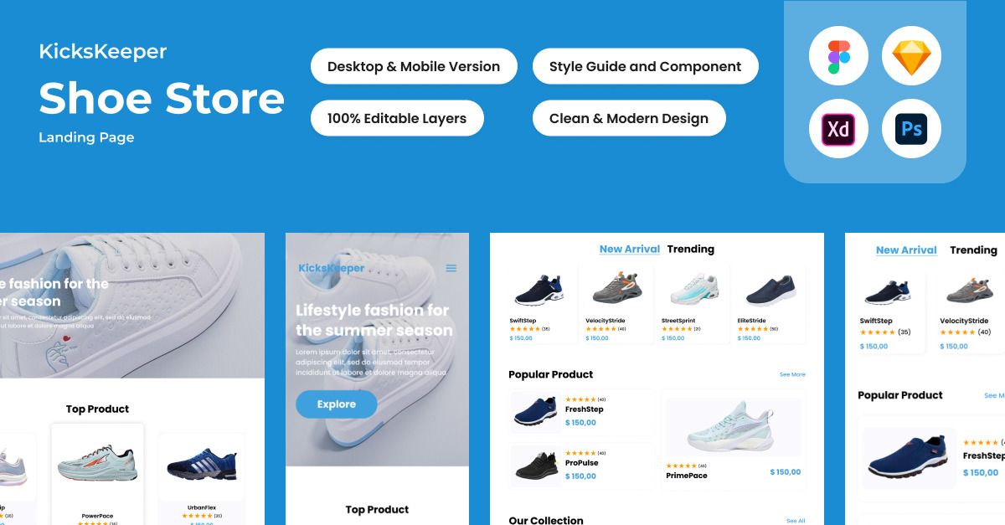Select the Style Guide and Component pill

(645, 66)
